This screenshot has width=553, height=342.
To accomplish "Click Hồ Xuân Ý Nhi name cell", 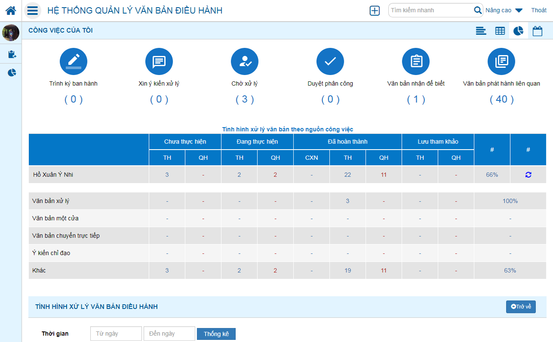I will click(89, 175).
